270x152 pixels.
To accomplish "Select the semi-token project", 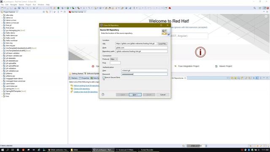I will 10,84.
